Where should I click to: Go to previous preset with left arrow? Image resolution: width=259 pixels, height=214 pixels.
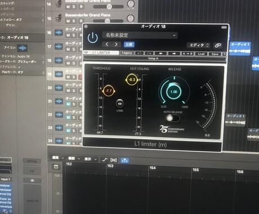(107, 44)
